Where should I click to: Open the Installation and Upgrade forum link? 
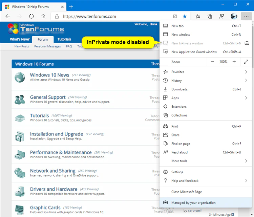[57, 134]
